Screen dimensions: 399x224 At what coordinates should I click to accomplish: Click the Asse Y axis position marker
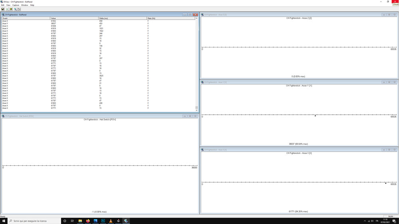coord(315,116)
